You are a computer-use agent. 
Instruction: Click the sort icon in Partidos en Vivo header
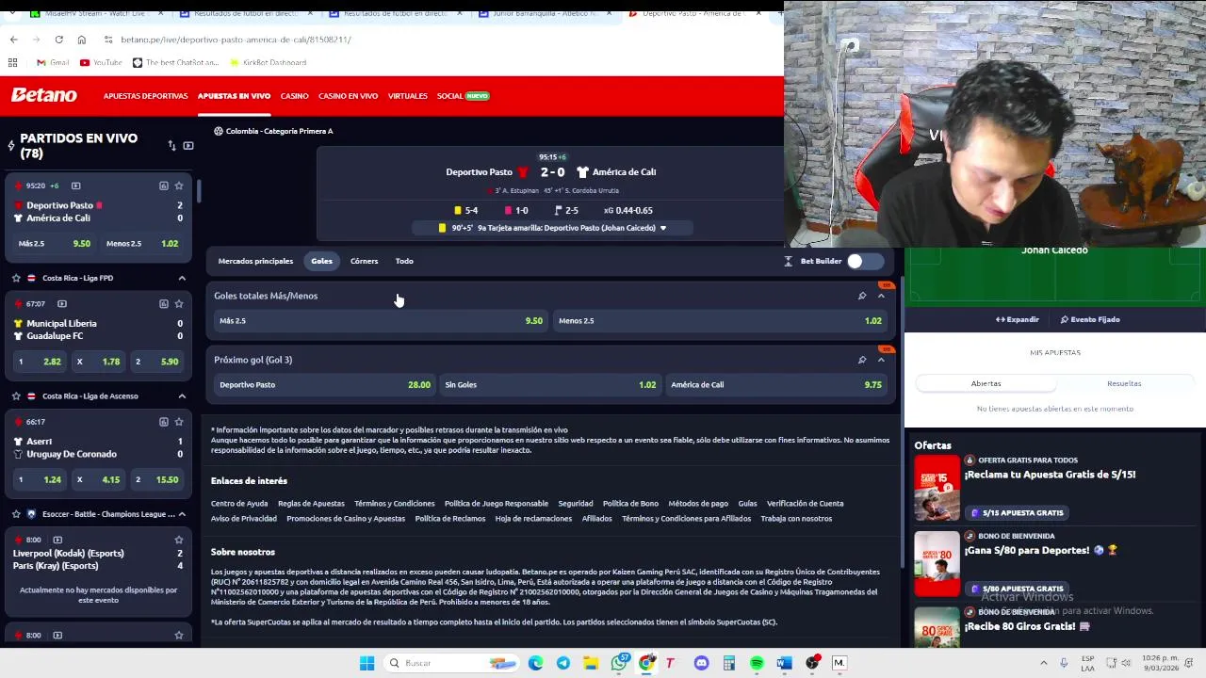pyautogui.click(x=171, y=145)
